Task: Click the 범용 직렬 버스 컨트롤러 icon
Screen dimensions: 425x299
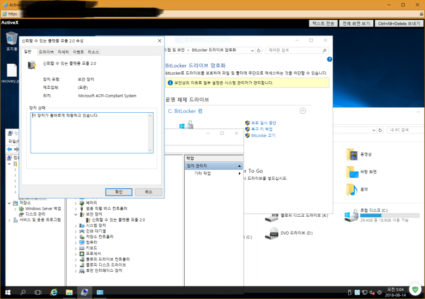Action: click(x=82, y=209)
